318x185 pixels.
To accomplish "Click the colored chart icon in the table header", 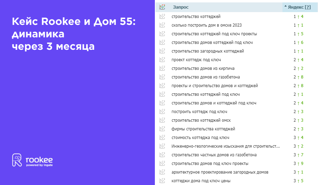I will click(x=162, y=7).
